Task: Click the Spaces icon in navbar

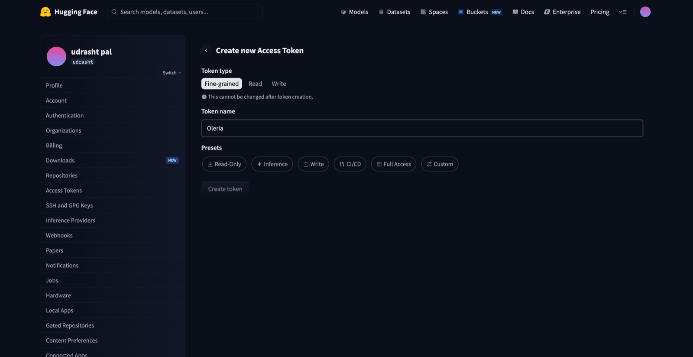Action: click(423, 12)
